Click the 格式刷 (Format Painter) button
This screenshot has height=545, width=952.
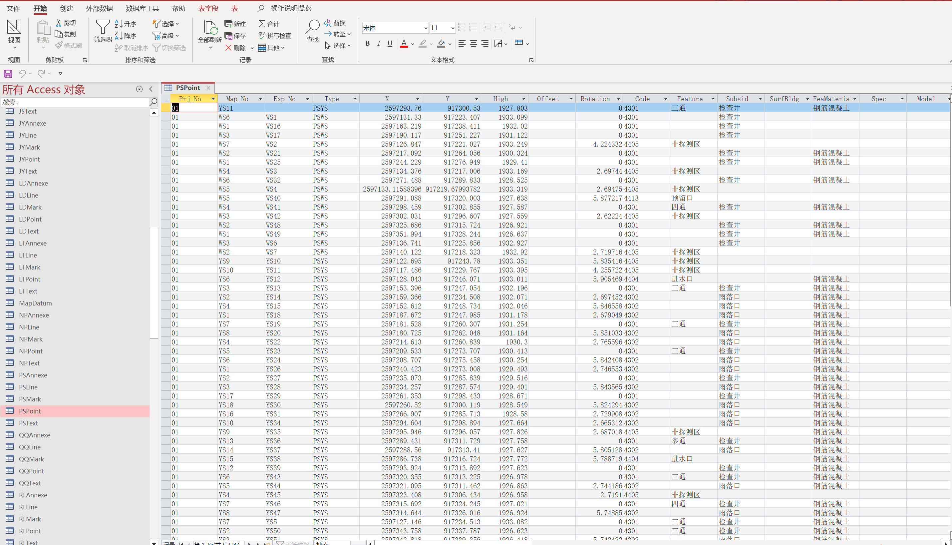coord(69,45)
